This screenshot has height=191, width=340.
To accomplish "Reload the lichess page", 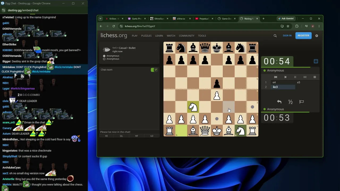I will (114, 26).
